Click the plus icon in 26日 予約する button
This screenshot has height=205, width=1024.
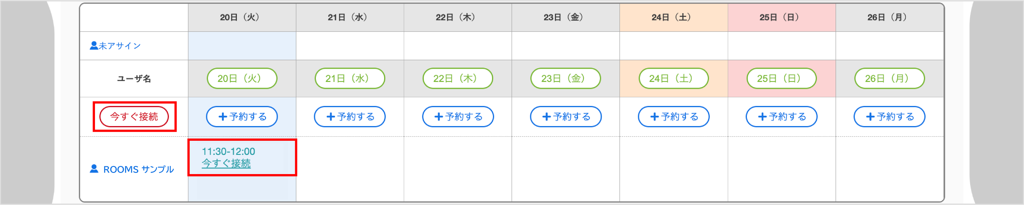[870, 116]
